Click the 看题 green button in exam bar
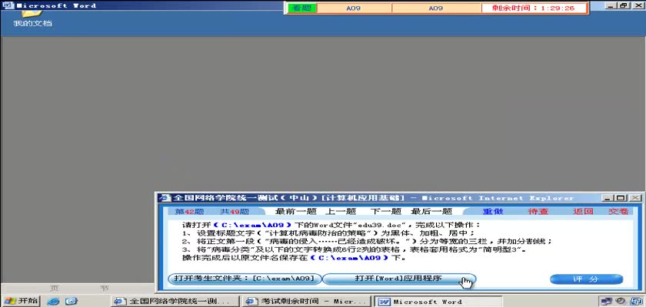Image resolution: width=646 pixels, height=307 pixels. pos(302,8)
